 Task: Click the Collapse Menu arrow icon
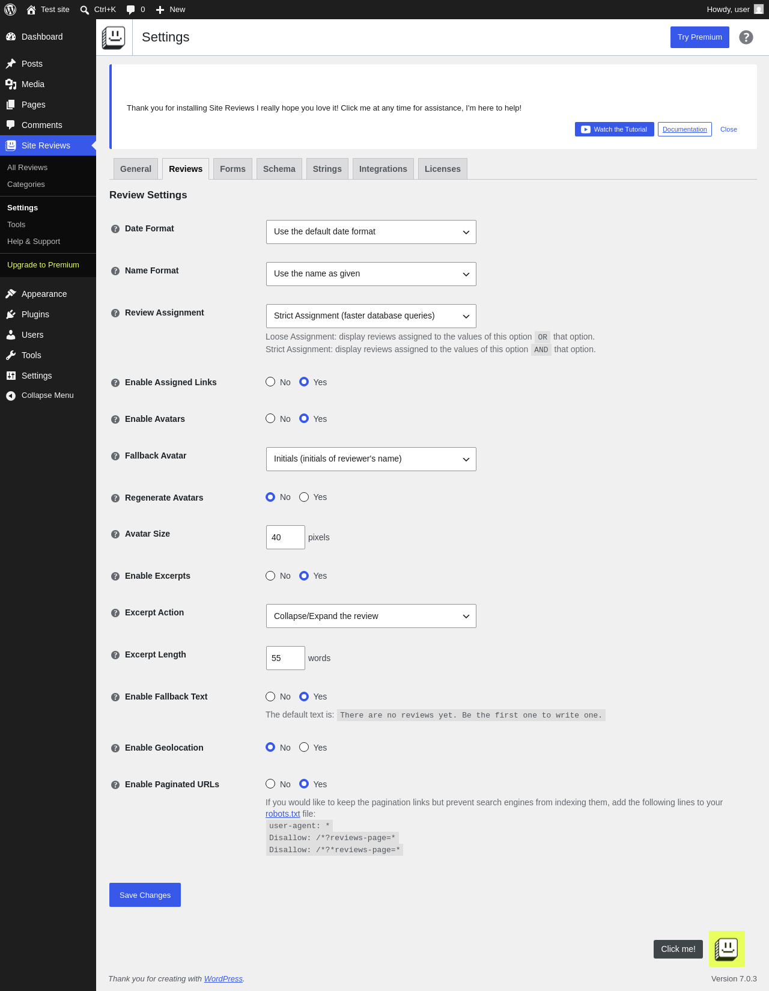pos(11,395)
